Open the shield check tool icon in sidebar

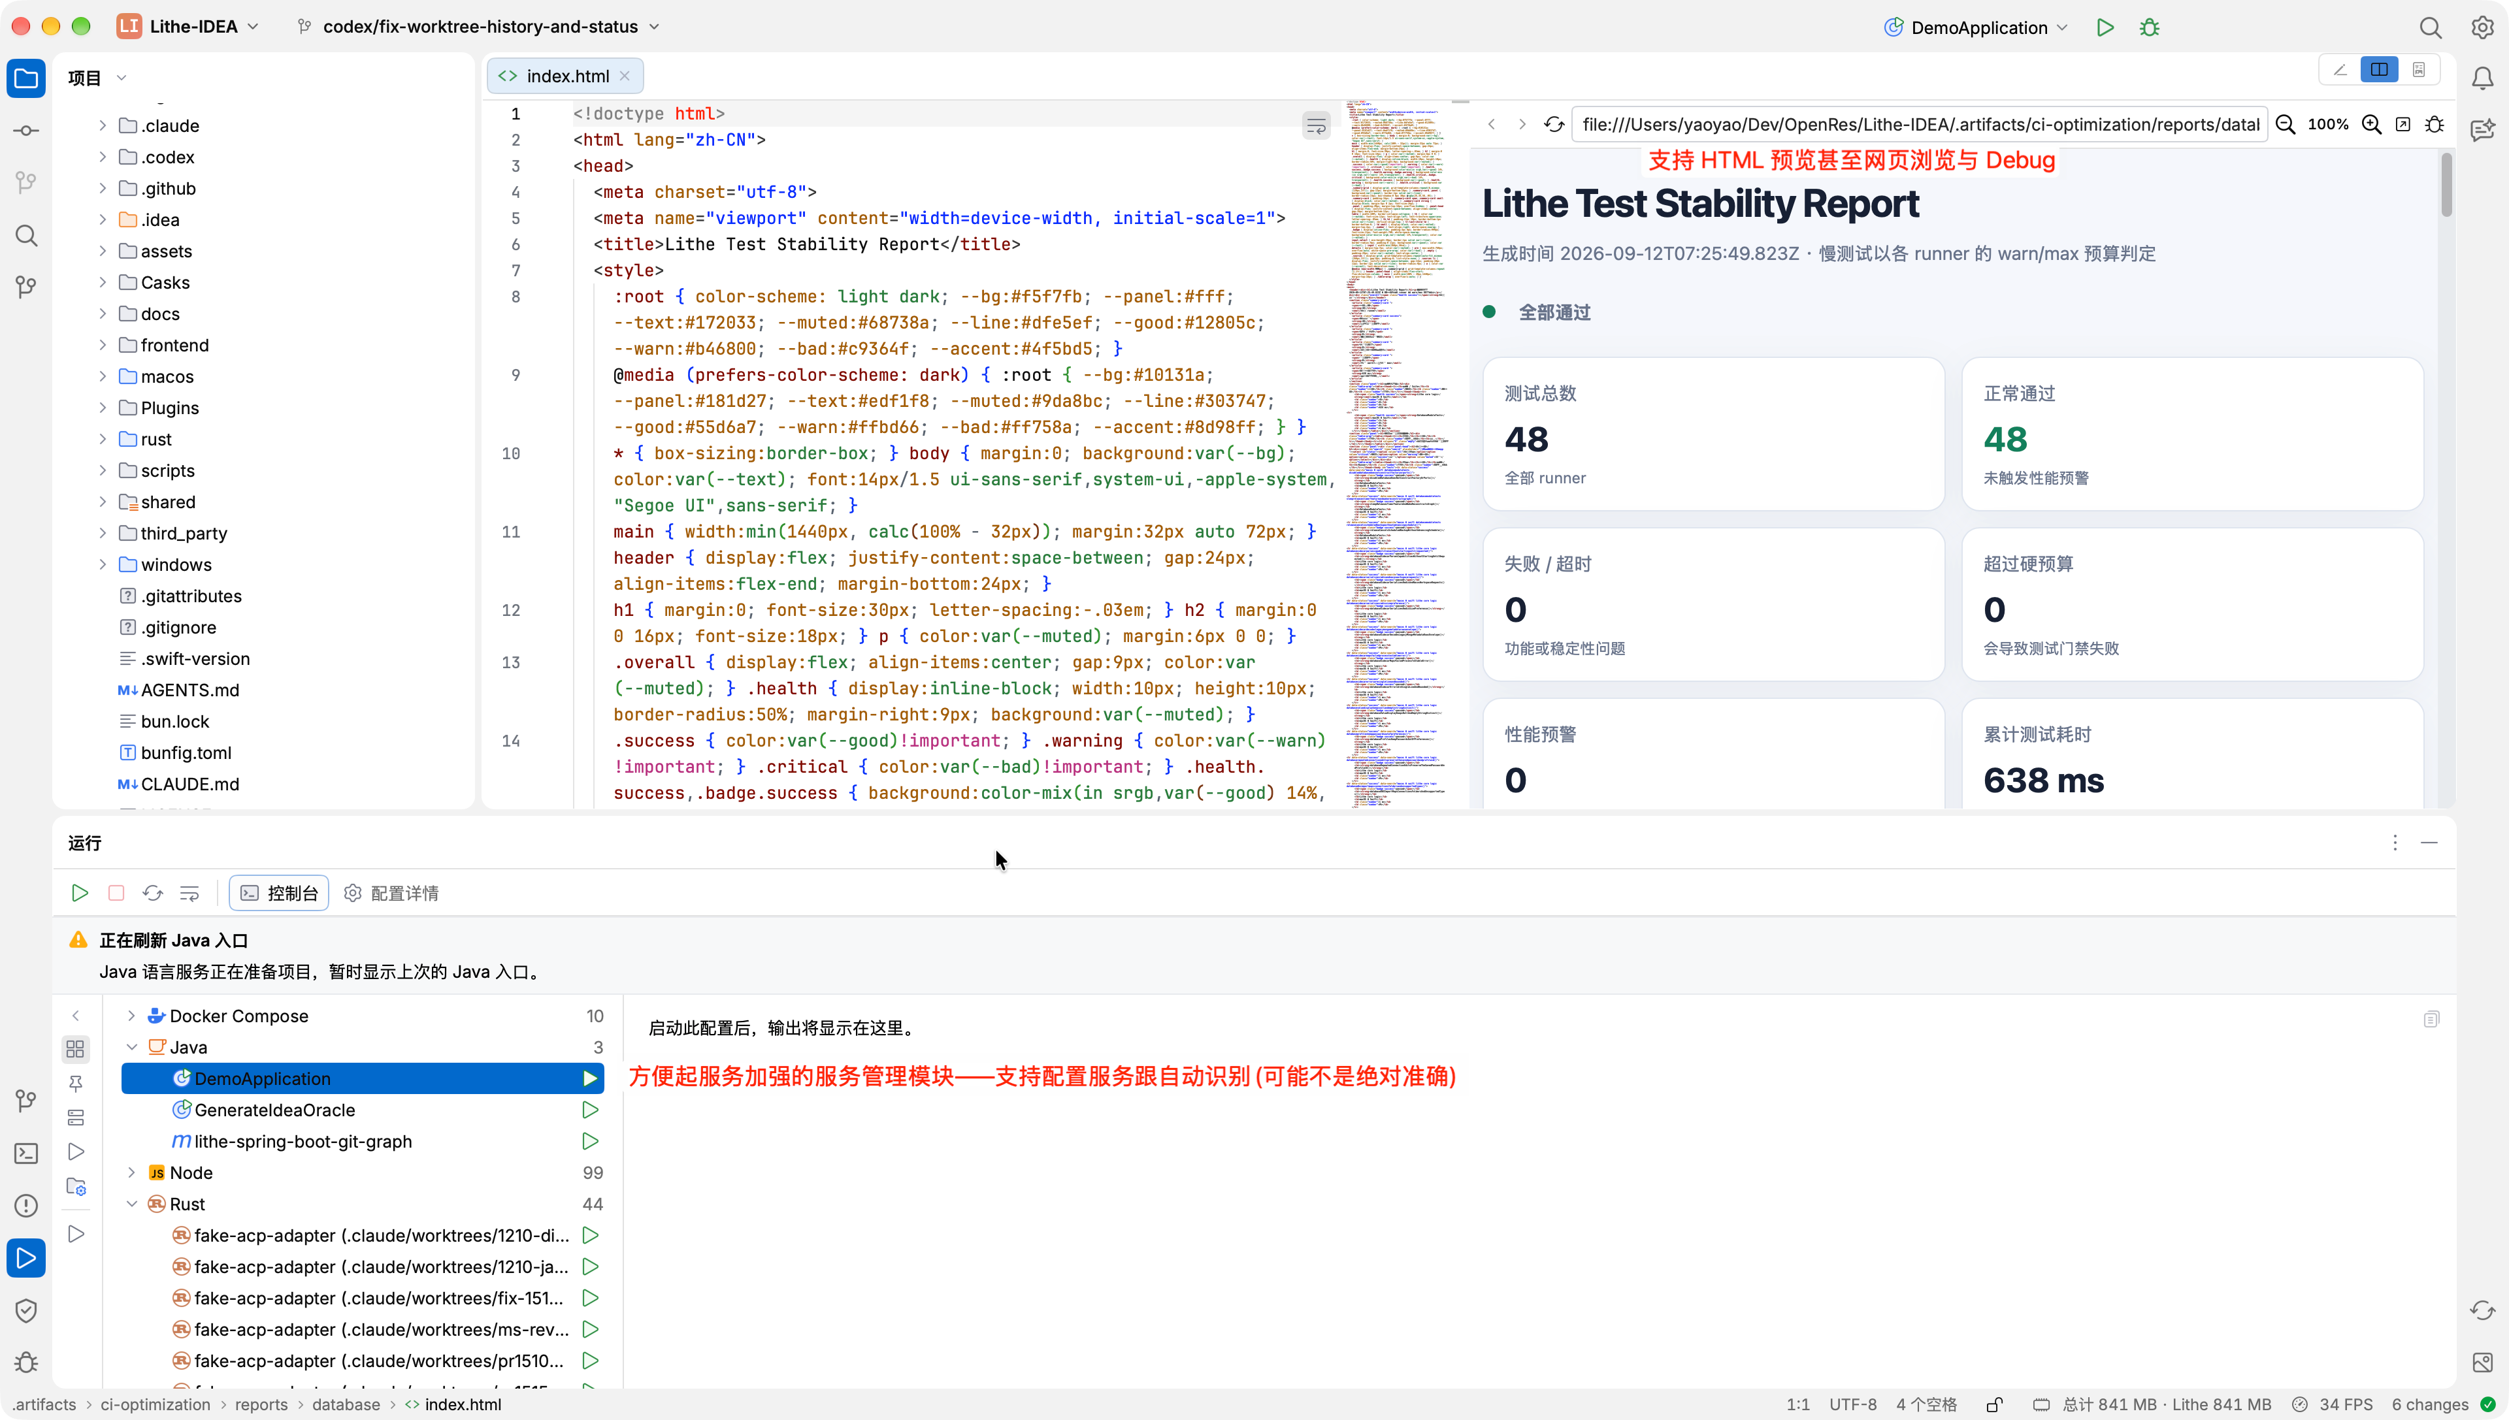point(26,1310)
